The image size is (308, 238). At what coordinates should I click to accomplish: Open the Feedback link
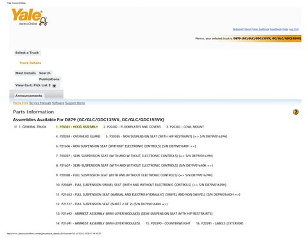click(275, 29)
